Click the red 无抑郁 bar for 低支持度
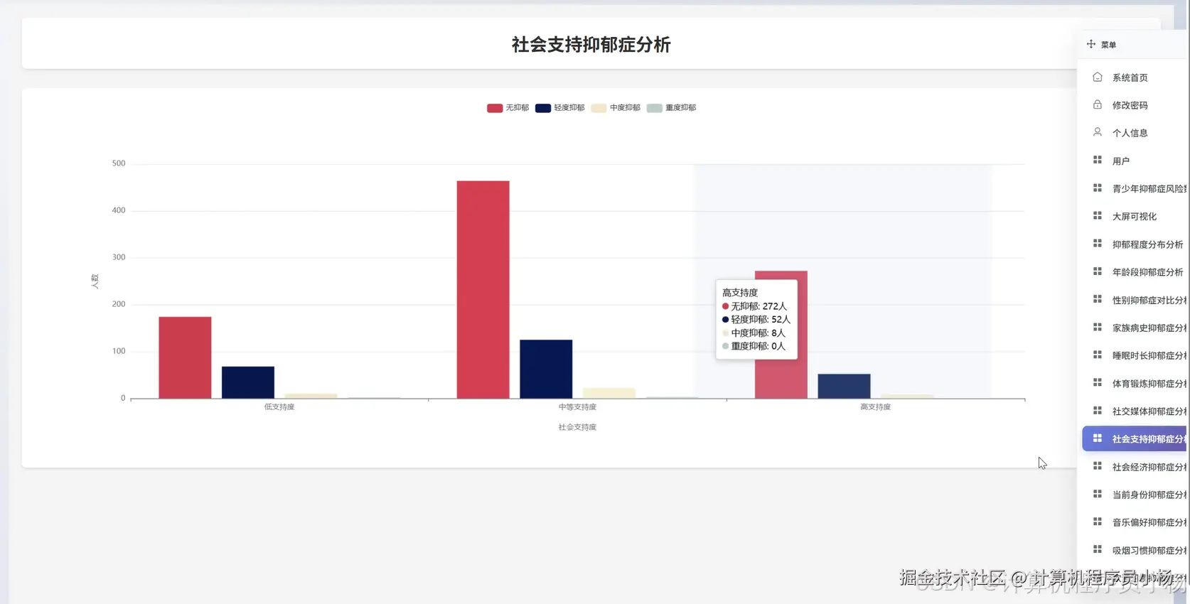This screenshot has height=604, width=1190. pos(185,357)
